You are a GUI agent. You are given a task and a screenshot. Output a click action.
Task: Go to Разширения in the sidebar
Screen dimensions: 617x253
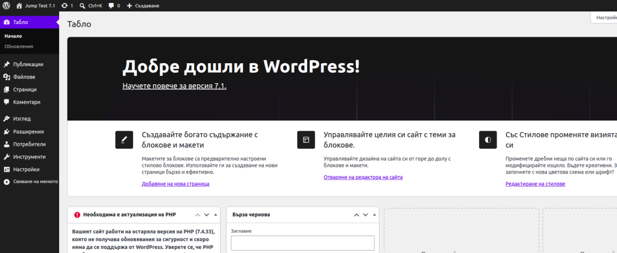click(x=30, y=132)
